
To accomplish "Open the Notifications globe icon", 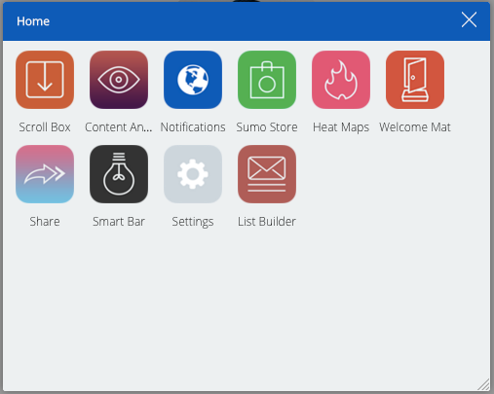I will (193, 80).
